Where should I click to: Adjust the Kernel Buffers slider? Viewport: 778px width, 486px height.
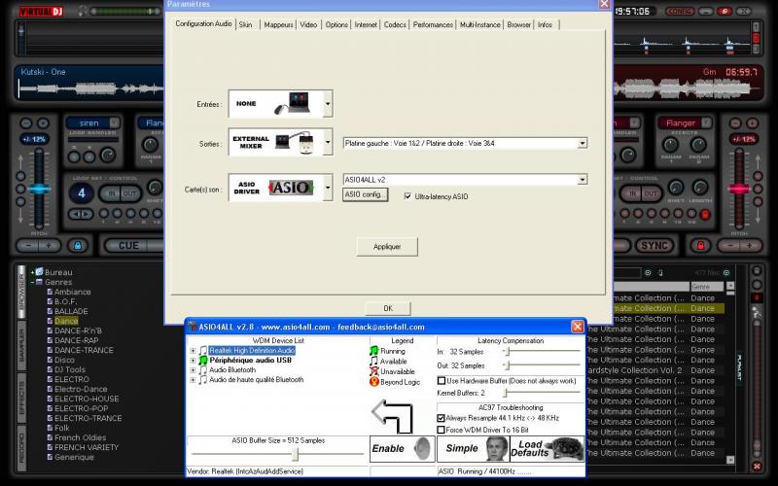(505, 393)
